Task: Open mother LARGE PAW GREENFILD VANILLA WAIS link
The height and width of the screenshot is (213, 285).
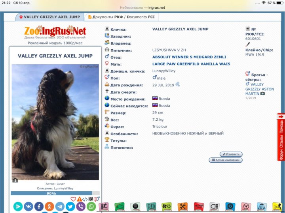Action: [x=191, y=64]
